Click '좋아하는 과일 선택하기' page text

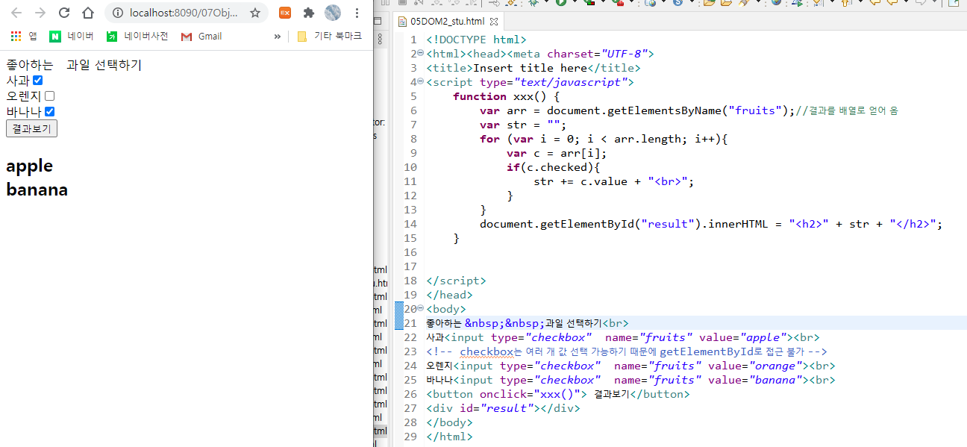(74, 65)
